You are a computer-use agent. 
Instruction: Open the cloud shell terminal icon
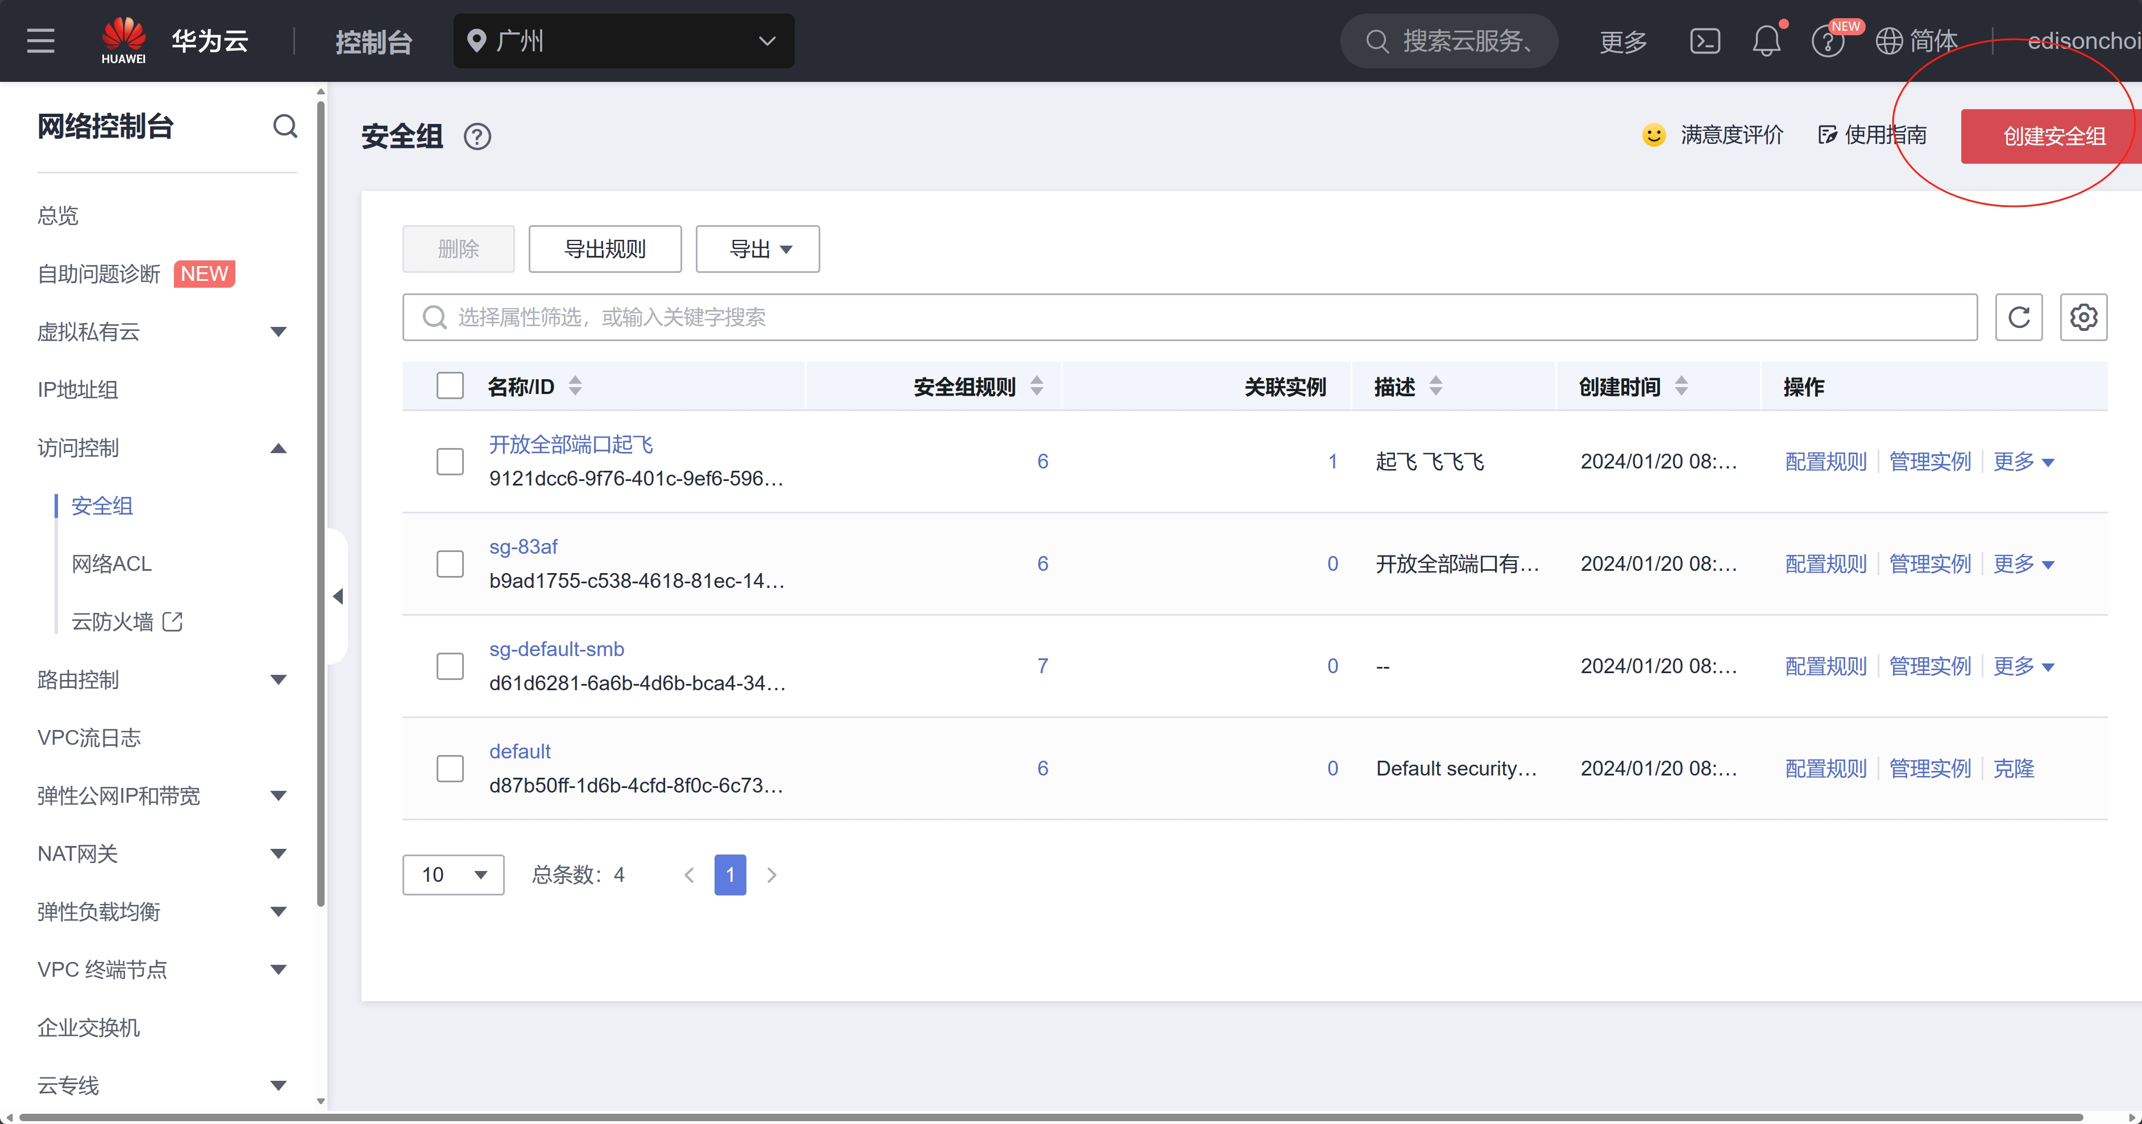pos(1705,41)
